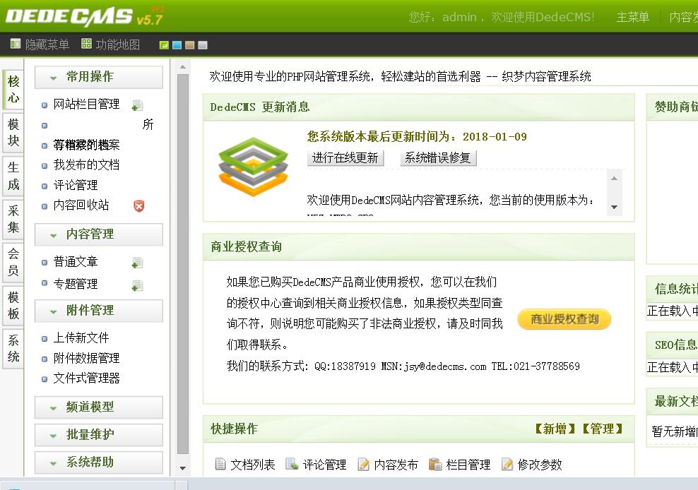Click the sidebar scrollbar down arrow

(182, 468)
